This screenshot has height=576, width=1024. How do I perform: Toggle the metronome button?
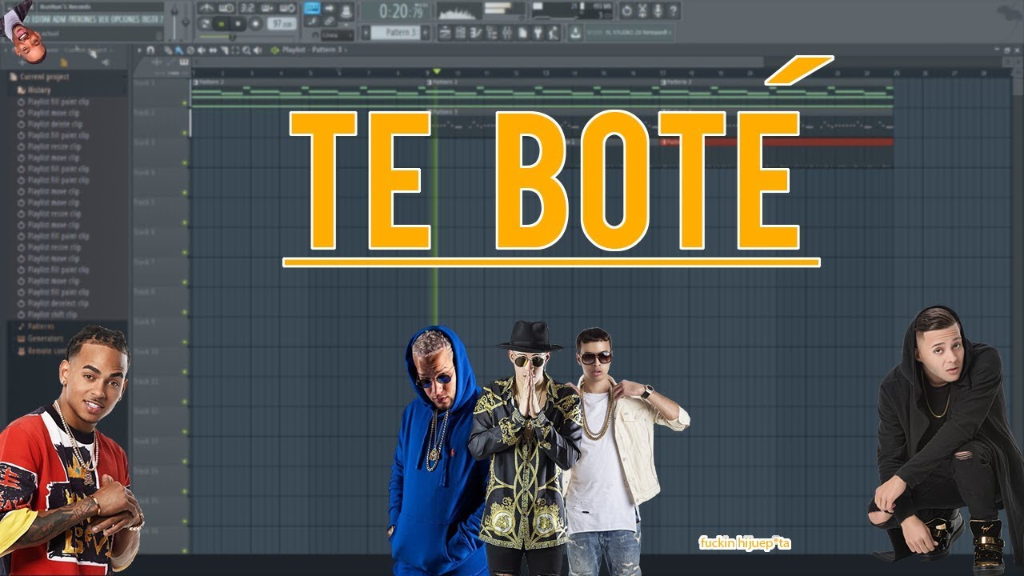pyautogui.click(x=206, y=8)
